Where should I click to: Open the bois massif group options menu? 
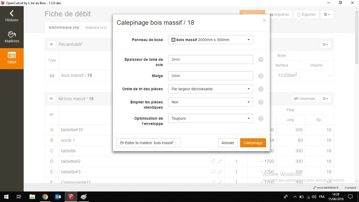[x=325, y=99]
